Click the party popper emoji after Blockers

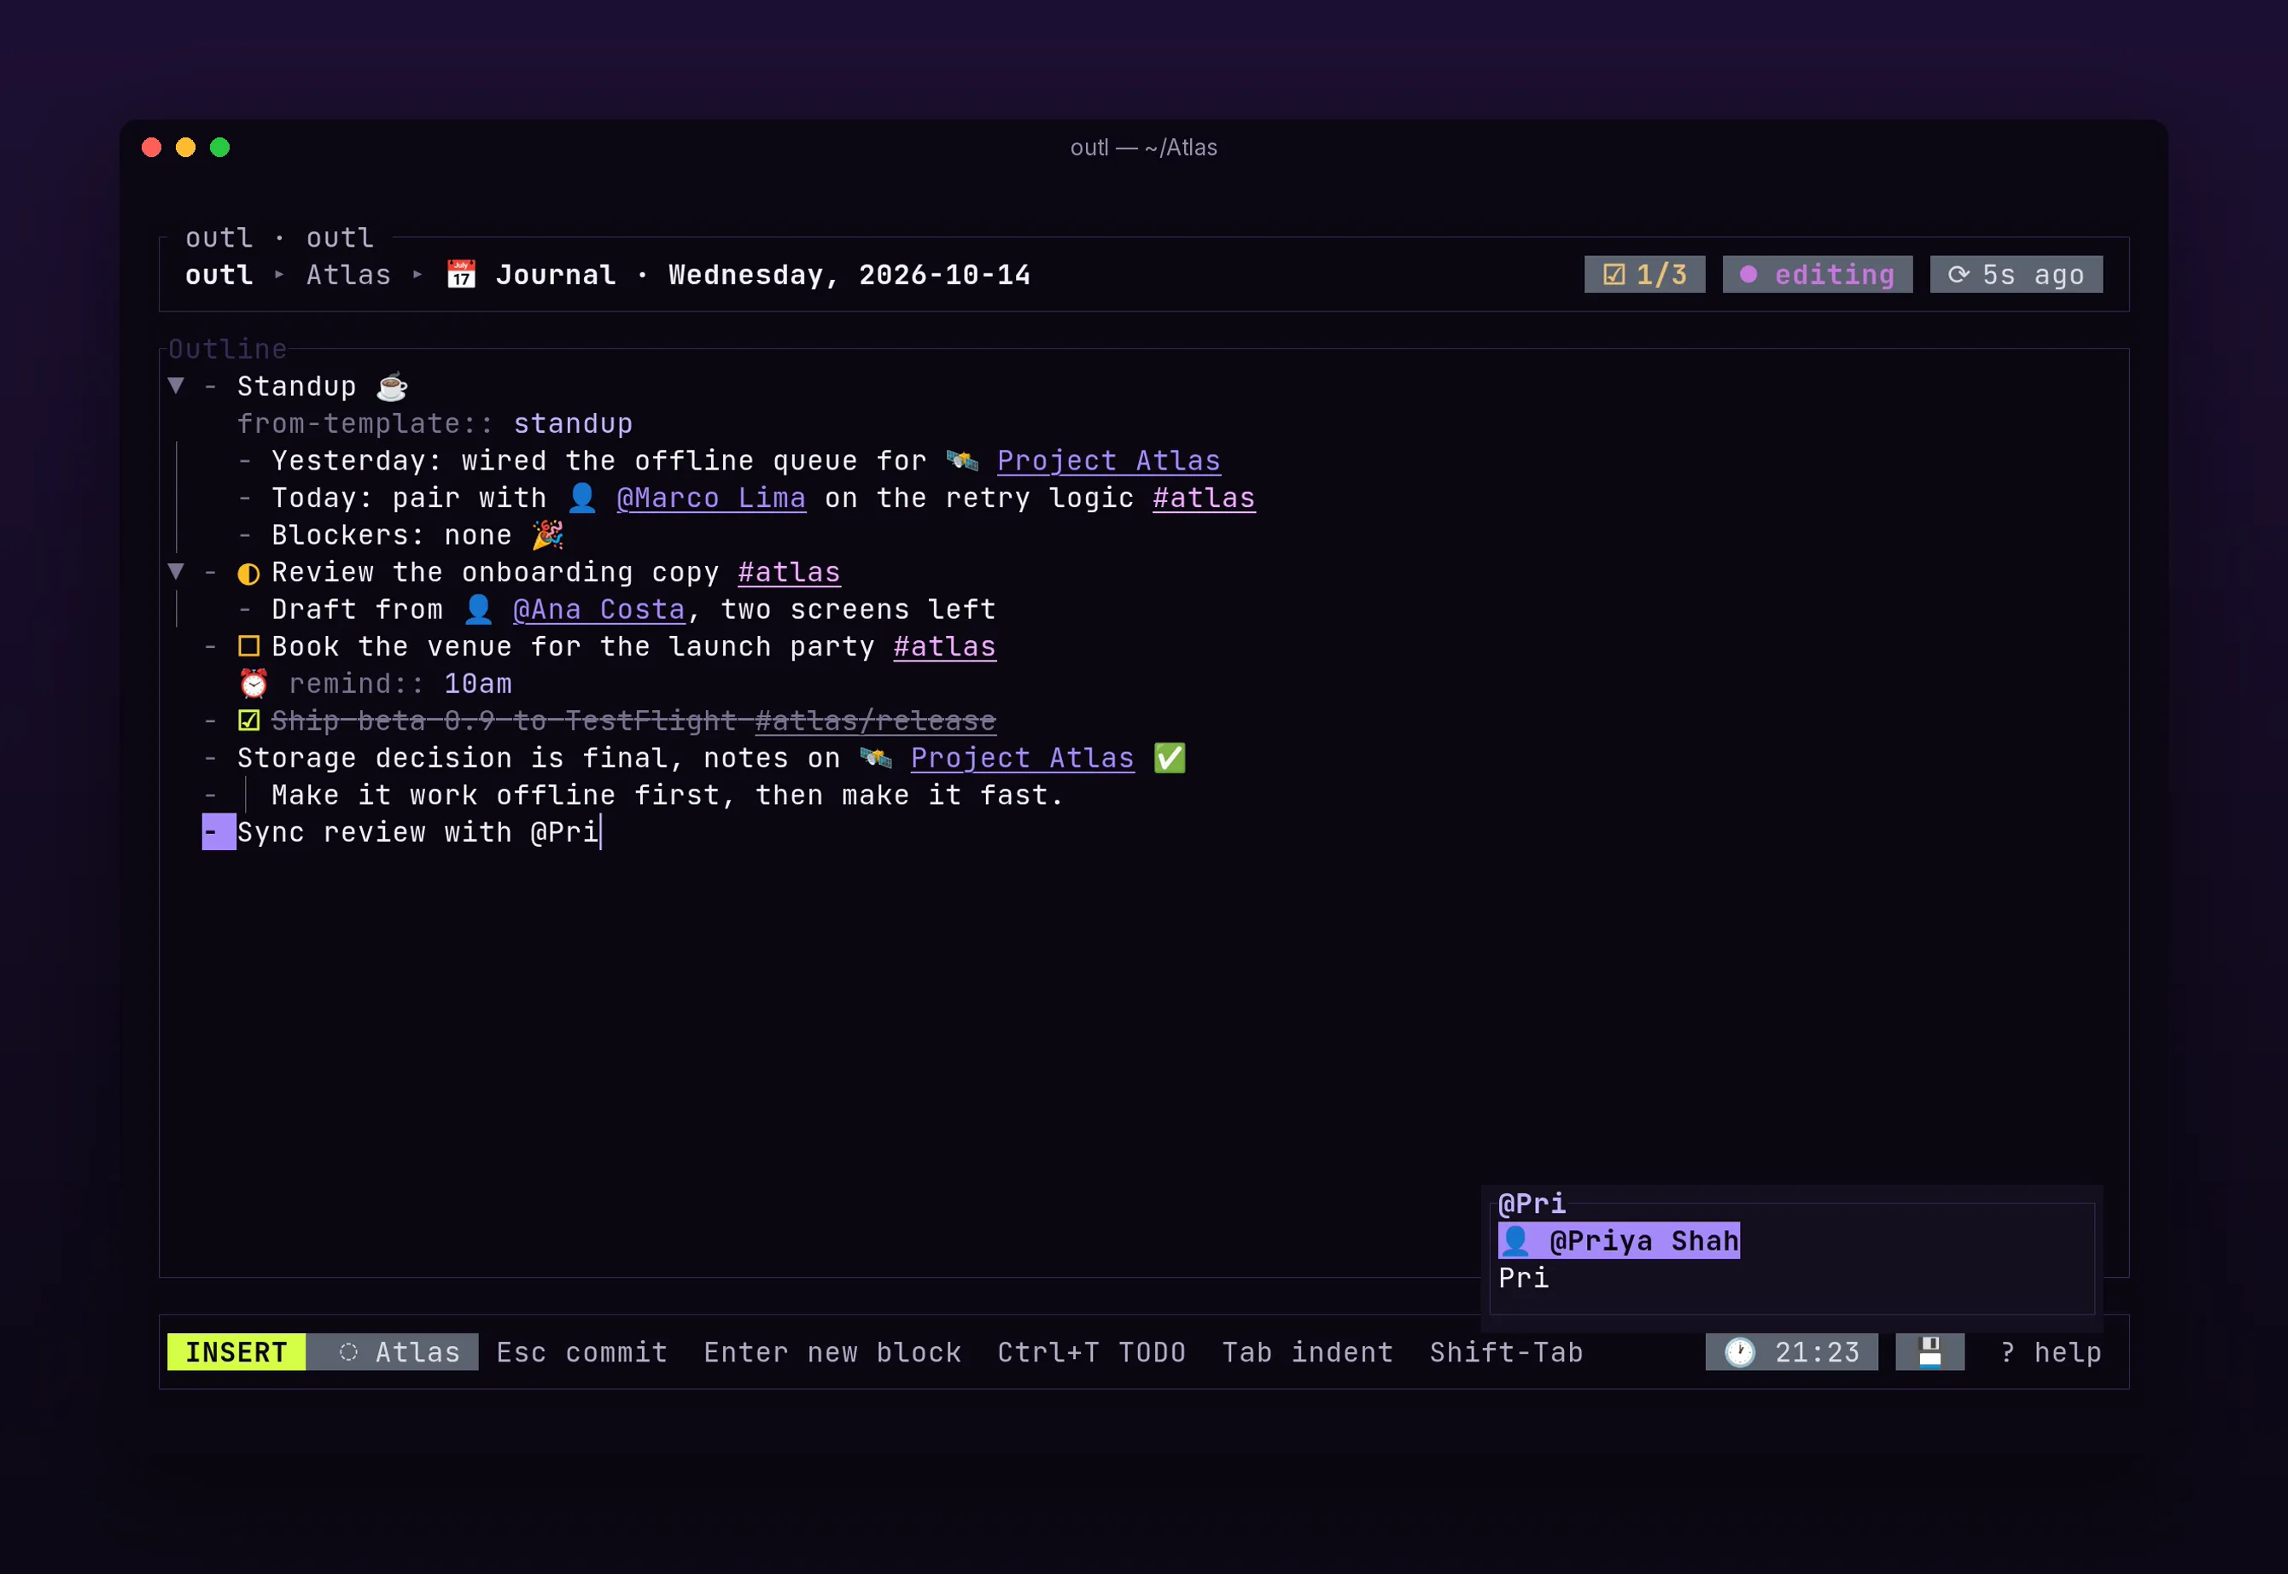[x=547, y=534]
